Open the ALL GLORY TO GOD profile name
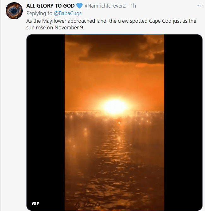205x211 pixels. tap(50, 6)
